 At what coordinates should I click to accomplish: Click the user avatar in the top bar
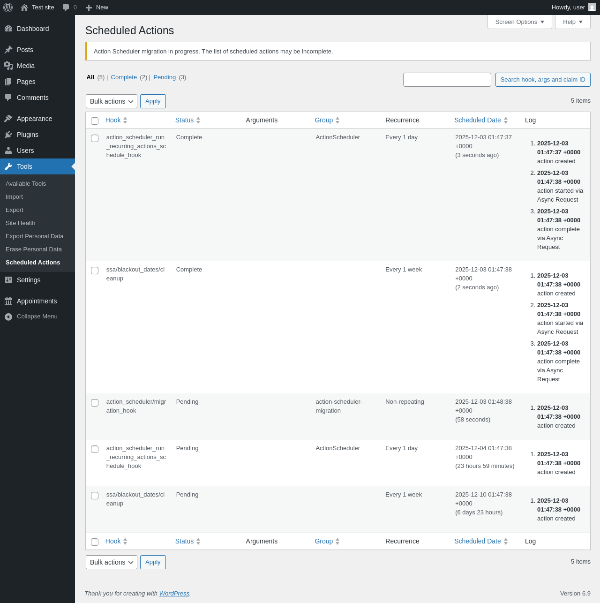592,8
